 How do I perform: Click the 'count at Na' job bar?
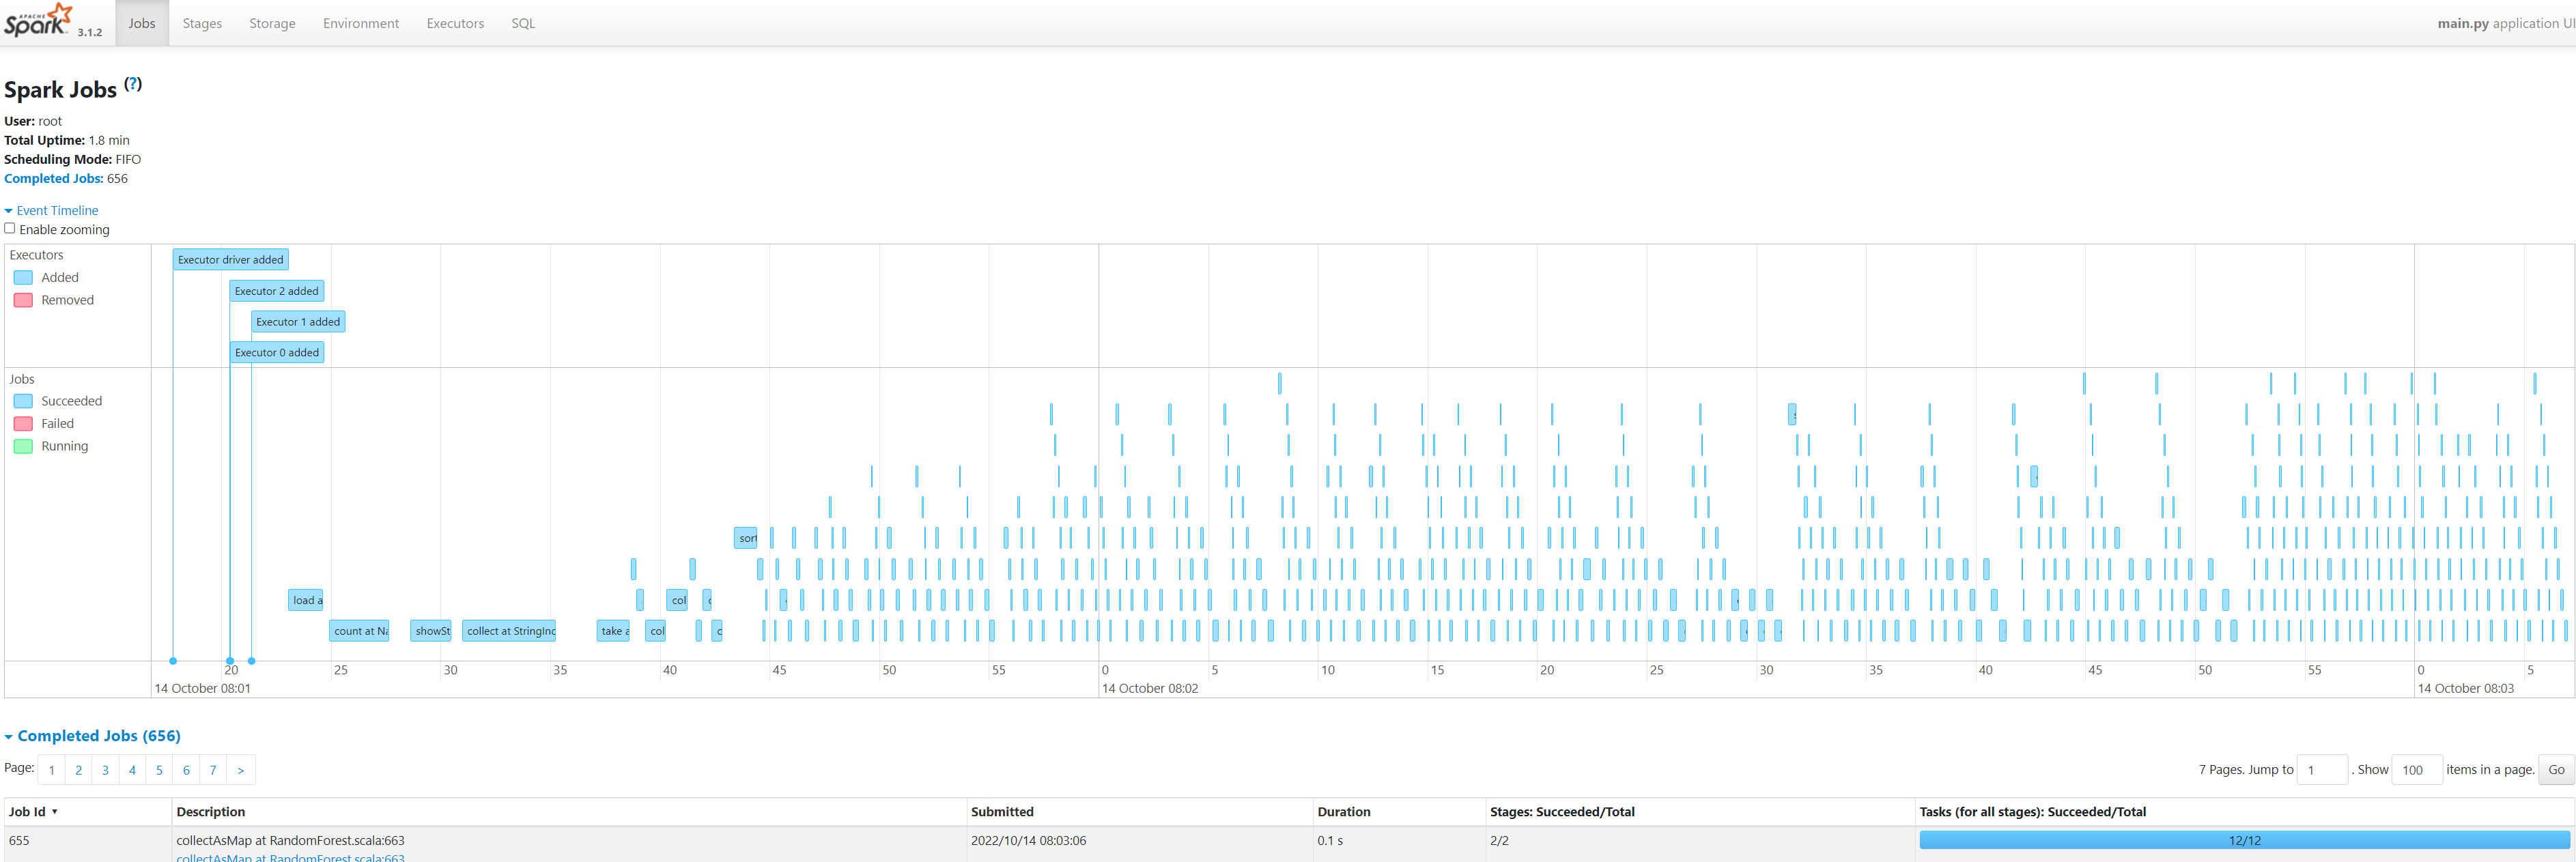tap(359, 631)
